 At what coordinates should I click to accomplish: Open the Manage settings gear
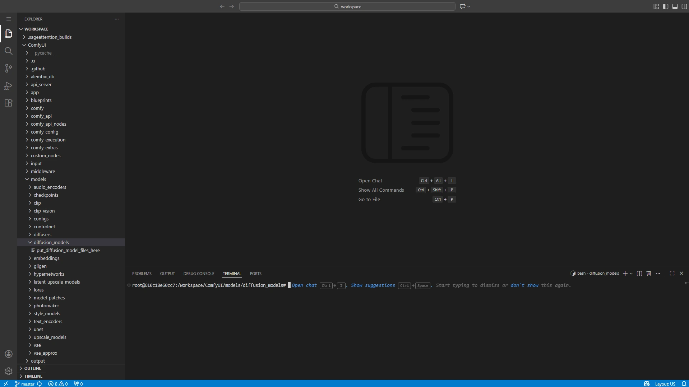pyautogui.click(x=8, y=371)
